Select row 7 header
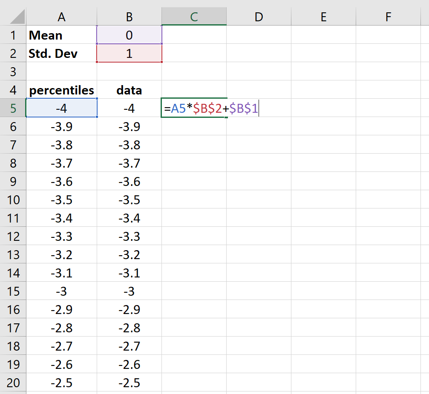This screenshot has height=394, width=429. point(13,145)
